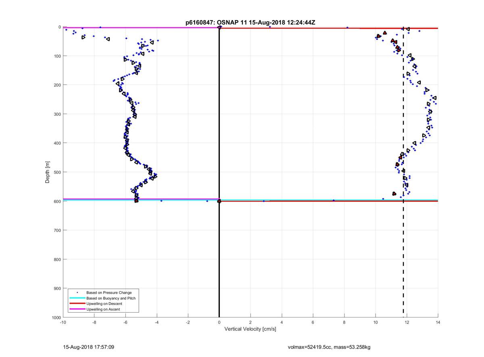Viewport: 484px width, 357px height.
Task: Click the x-axis tick label '4'
Action: pos(282,322)
